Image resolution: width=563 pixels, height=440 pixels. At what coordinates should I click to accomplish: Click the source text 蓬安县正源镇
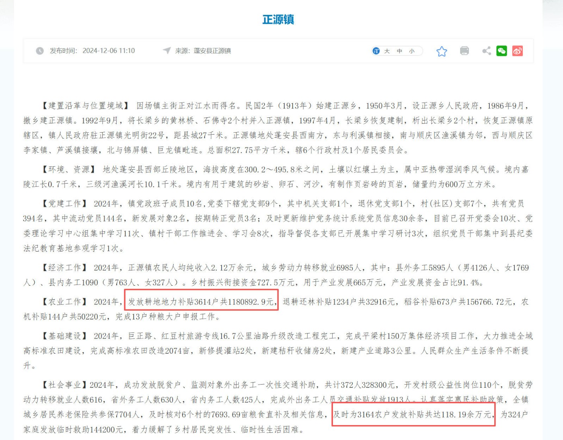pos(212,51)
